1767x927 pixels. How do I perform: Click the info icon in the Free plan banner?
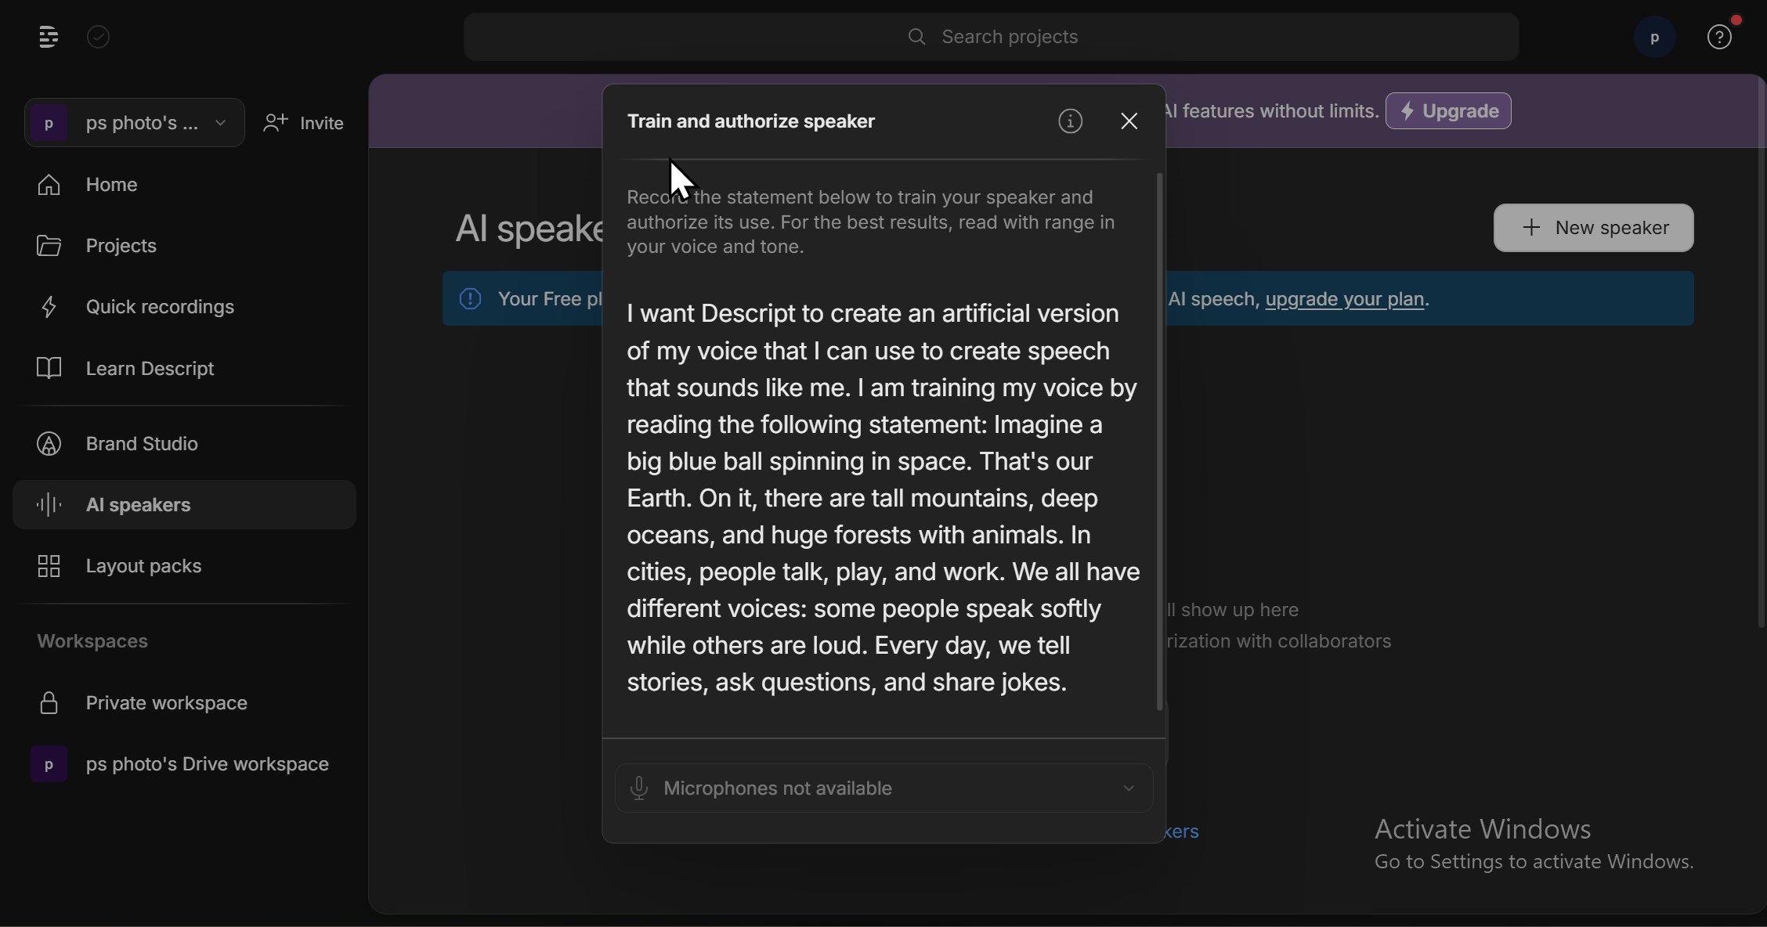click(470, 299)
